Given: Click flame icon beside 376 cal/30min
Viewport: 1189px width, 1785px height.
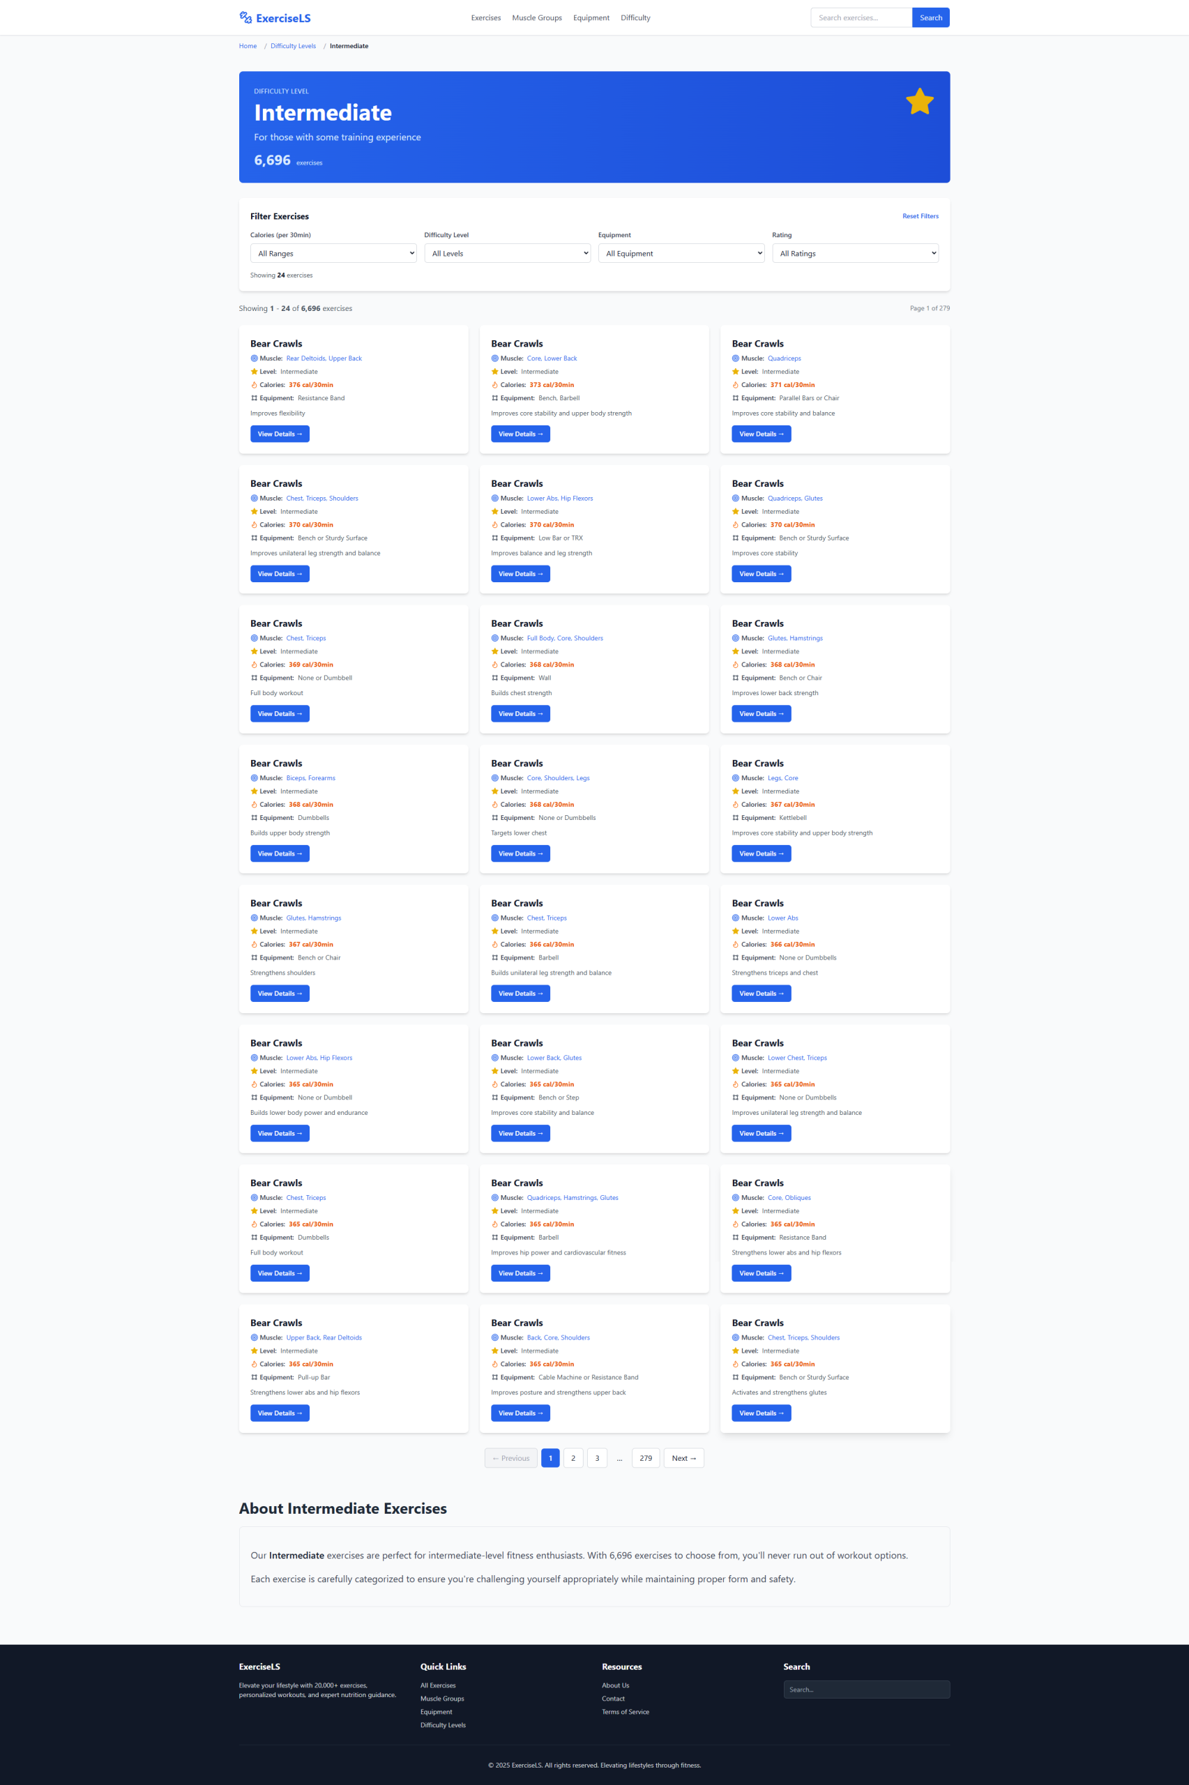Looking at the screenshot, I should (x=254, y=385).
